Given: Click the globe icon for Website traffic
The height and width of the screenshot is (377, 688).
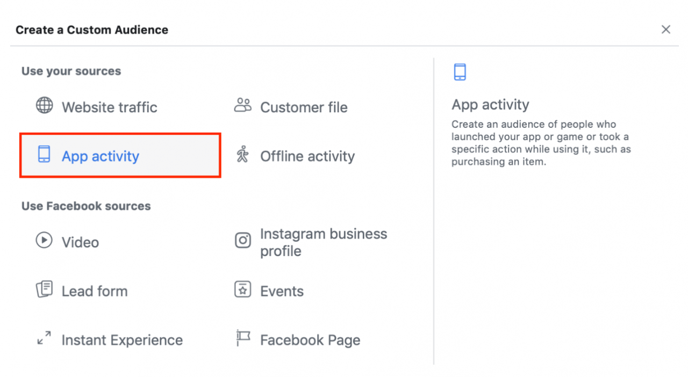Looking at the screenshot, I should [x=44, y=105].
